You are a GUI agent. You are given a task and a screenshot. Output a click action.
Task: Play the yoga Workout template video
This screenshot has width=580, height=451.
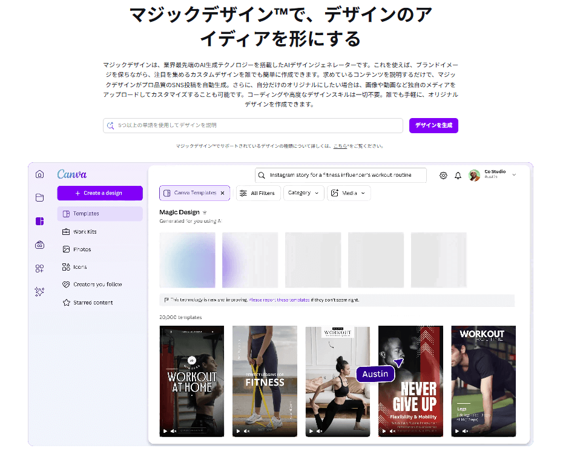pos(311,431)
